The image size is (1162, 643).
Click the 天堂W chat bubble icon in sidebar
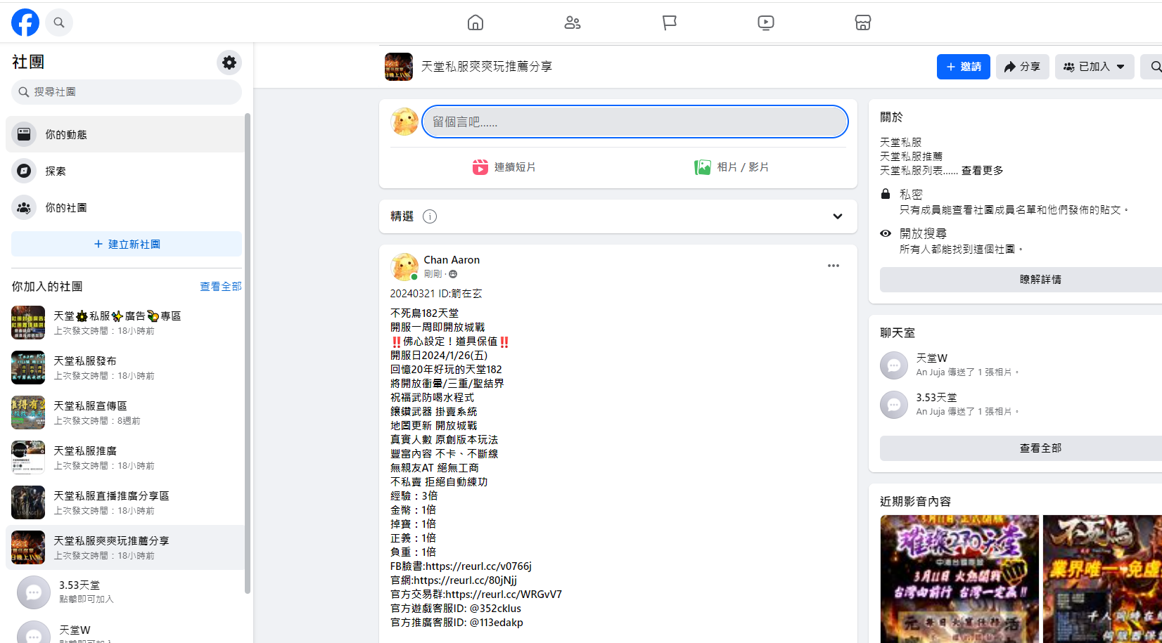tap(34, 632)
